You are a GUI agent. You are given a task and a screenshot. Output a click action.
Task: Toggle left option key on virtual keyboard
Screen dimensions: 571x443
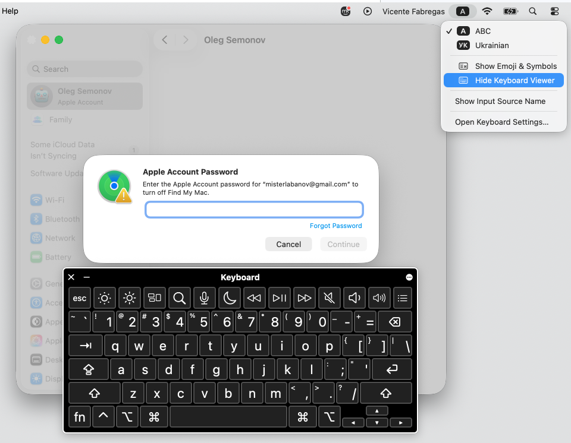pos(127,417)
